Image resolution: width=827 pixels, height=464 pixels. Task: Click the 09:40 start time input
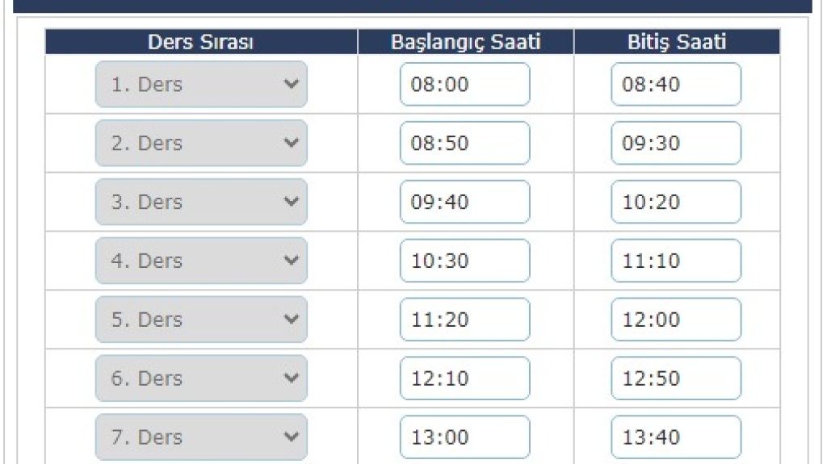point(464,202)
